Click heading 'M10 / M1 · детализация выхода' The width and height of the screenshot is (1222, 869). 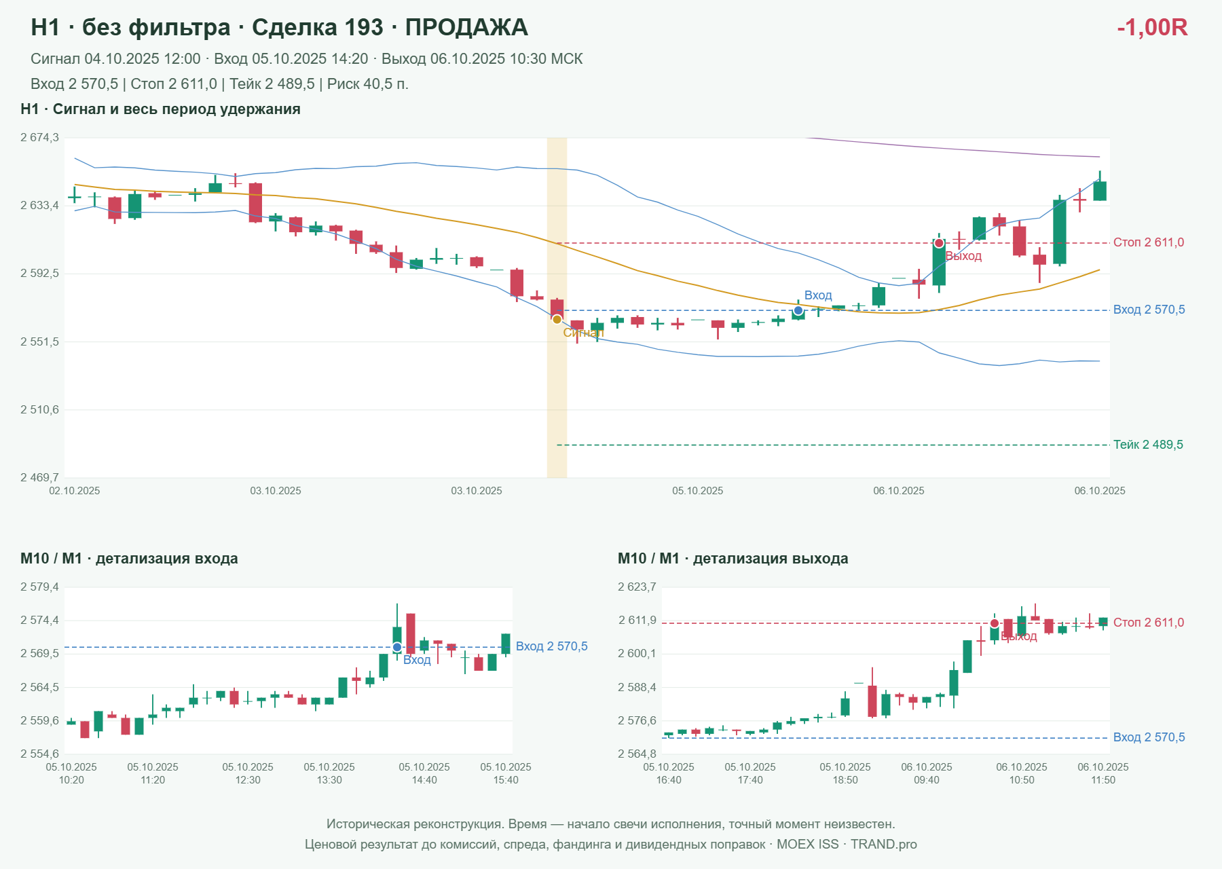[x=733, y=559]
